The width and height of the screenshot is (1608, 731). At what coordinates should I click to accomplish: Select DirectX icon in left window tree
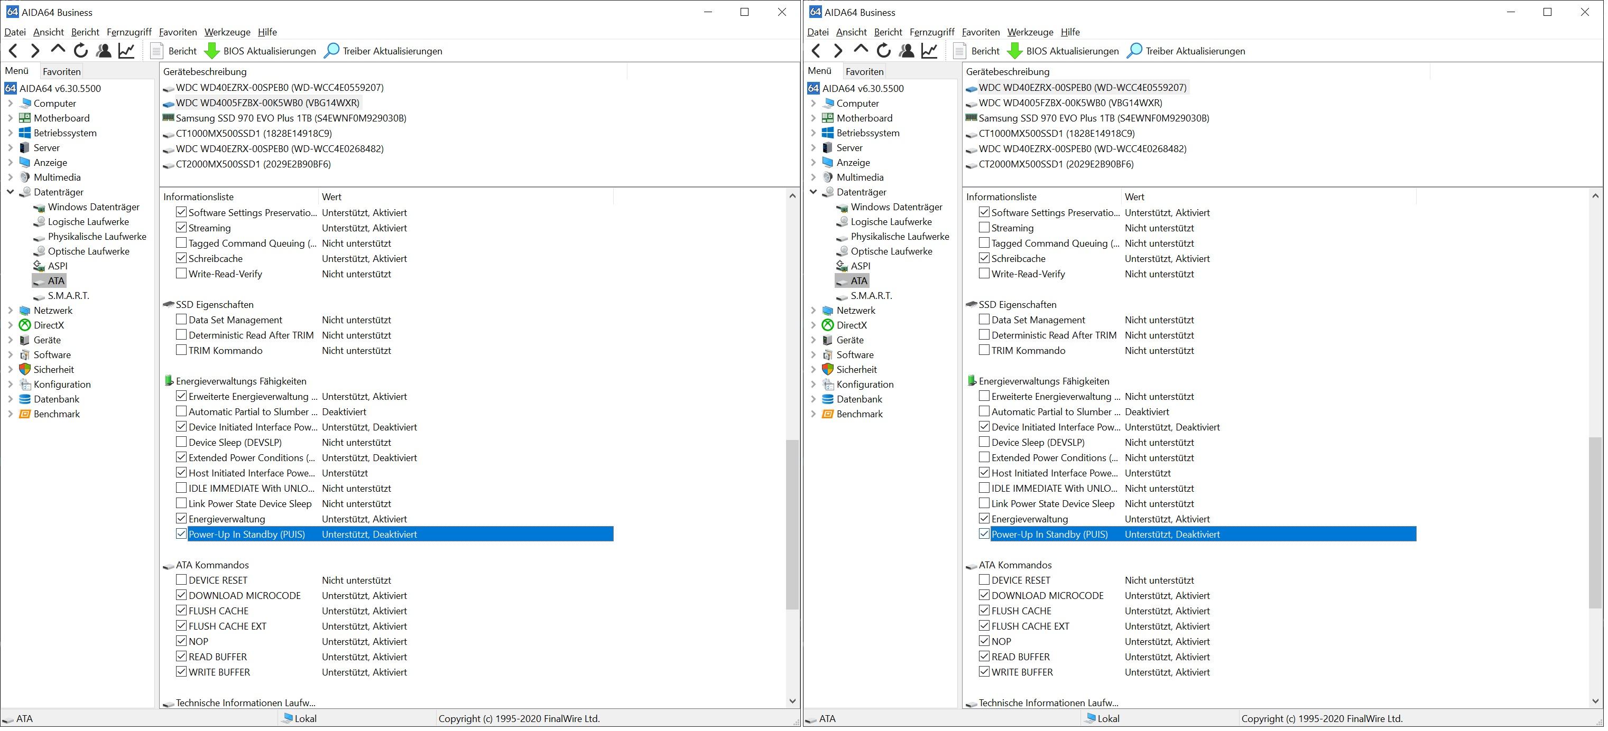(x=25, y=325)
